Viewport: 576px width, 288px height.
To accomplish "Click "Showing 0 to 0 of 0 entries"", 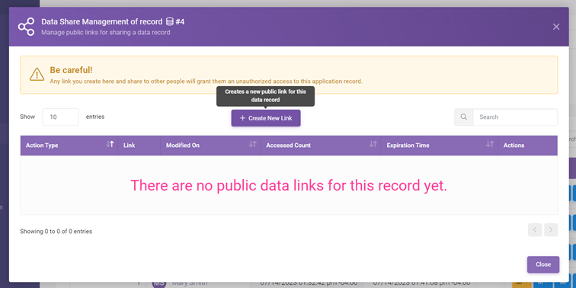I will [56, 232].
